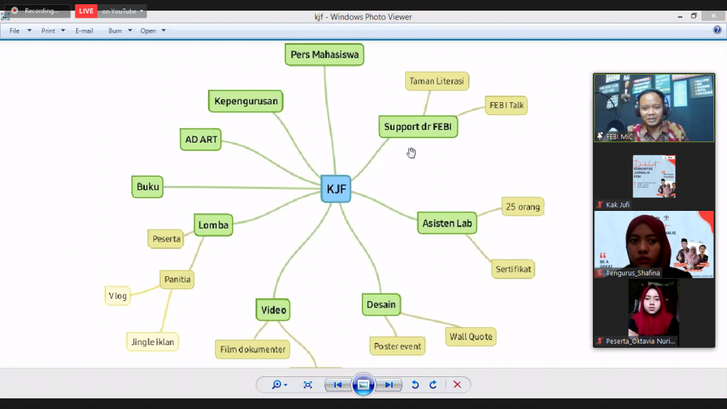The image size is (727, 409).
Task: Click the actual size fit icon
Action: [307, 385]
